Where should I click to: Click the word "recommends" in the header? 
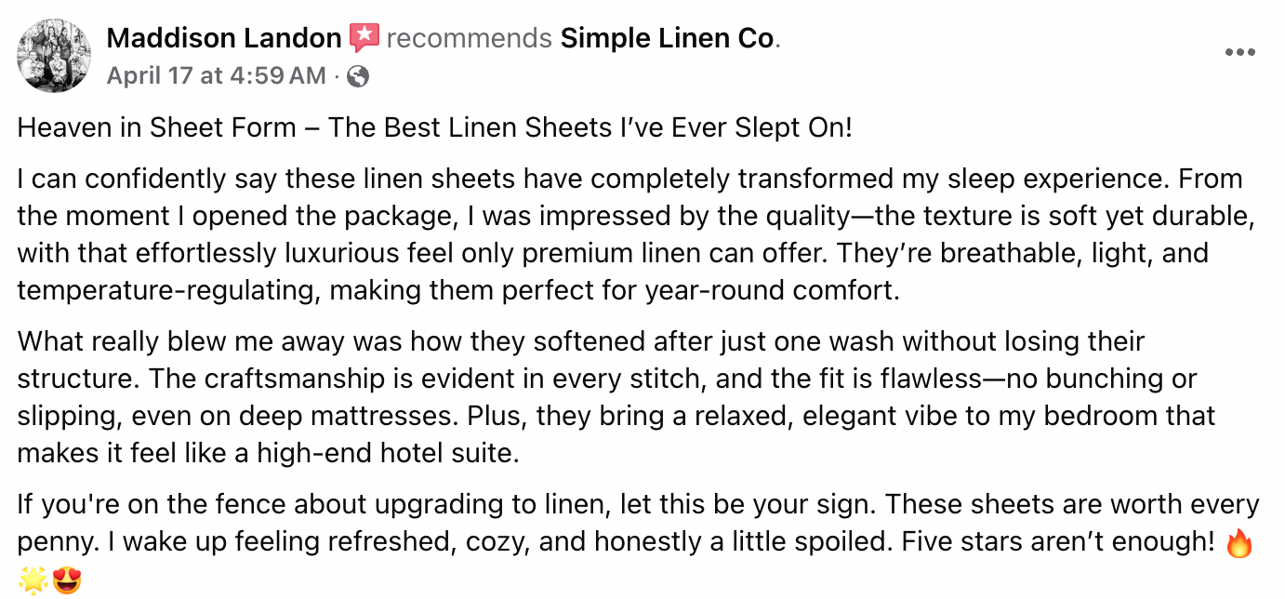click(469, 38)
